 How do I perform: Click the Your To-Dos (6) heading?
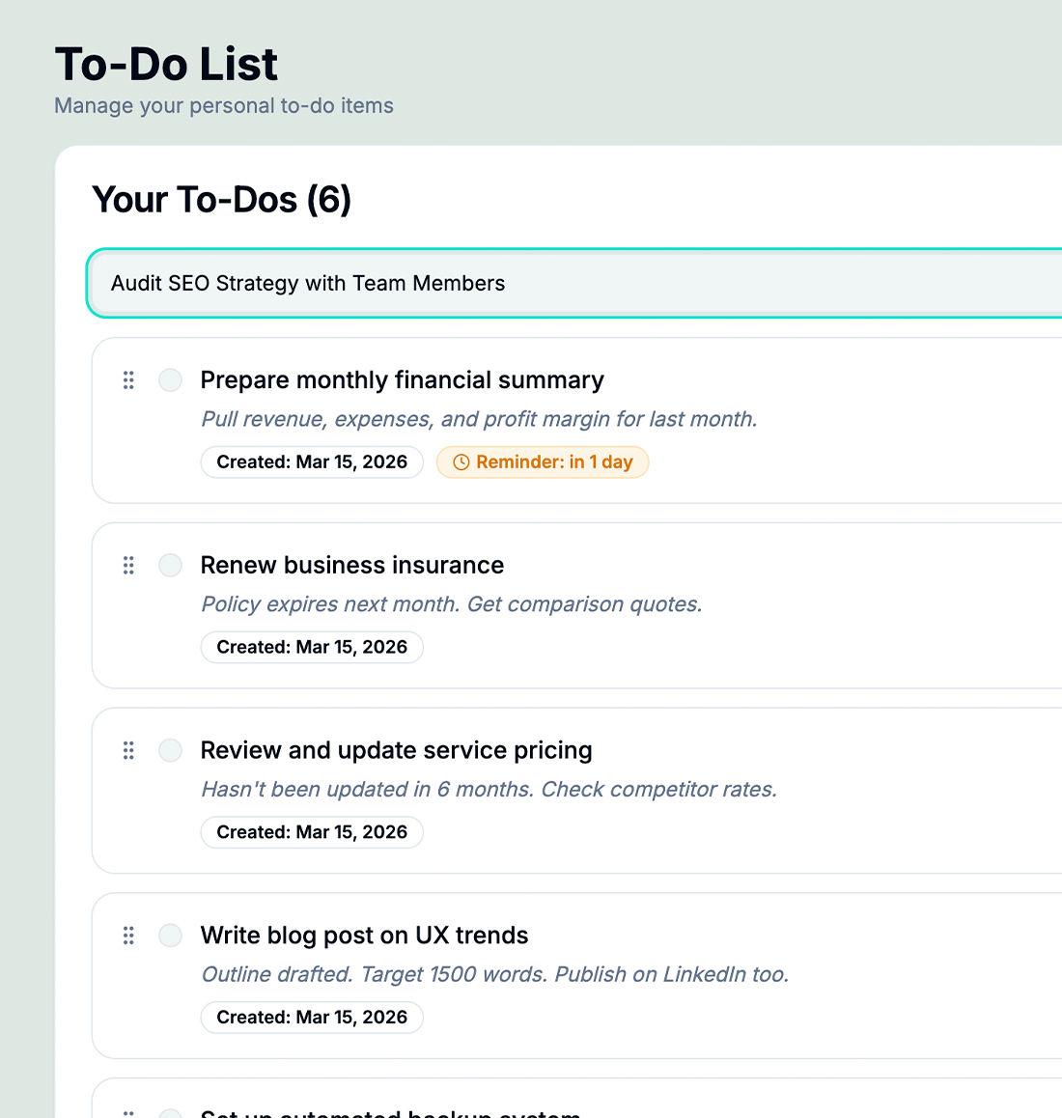click(222, 200)
